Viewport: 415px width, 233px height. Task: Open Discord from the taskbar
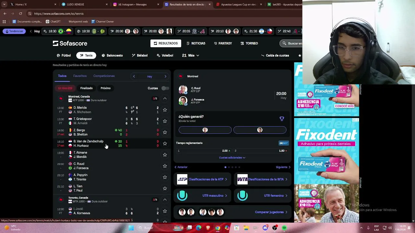coord(265,228)
